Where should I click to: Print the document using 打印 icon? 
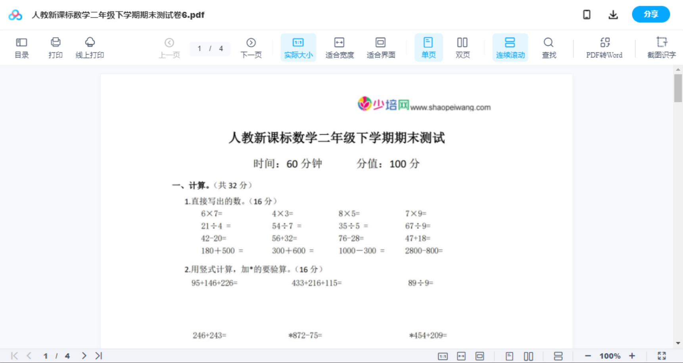click(x=55, y=47)
